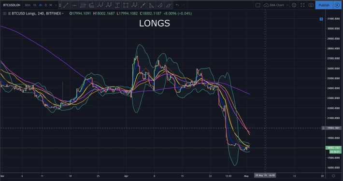Toggle the legend collapse grid icon
This screenshot has height=181, width=343.
pyautogui.click(x=5, y=14)
